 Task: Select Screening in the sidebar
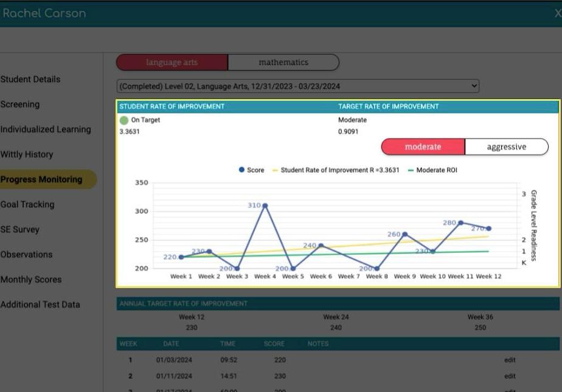point(20,104)
